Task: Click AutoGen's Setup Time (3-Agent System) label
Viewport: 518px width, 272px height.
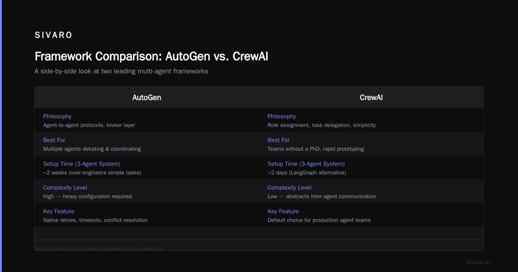Action: [x=82, y=164]
